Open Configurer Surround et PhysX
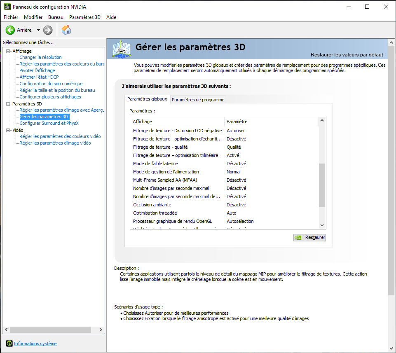 [x=49, y=123]
